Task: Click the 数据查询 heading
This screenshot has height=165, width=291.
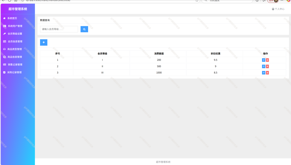Action: (45, 20)
